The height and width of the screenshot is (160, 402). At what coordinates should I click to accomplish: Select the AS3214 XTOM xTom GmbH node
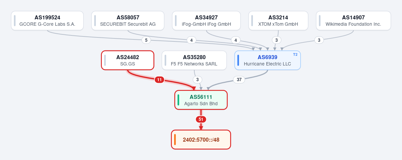click(x=278, y=21)
